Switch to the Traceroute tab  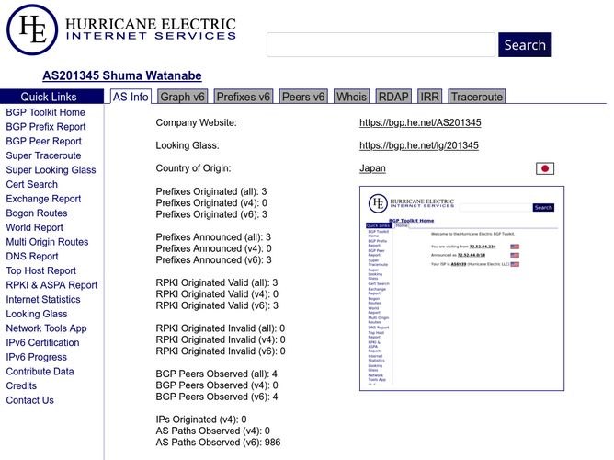click(476, 97)
